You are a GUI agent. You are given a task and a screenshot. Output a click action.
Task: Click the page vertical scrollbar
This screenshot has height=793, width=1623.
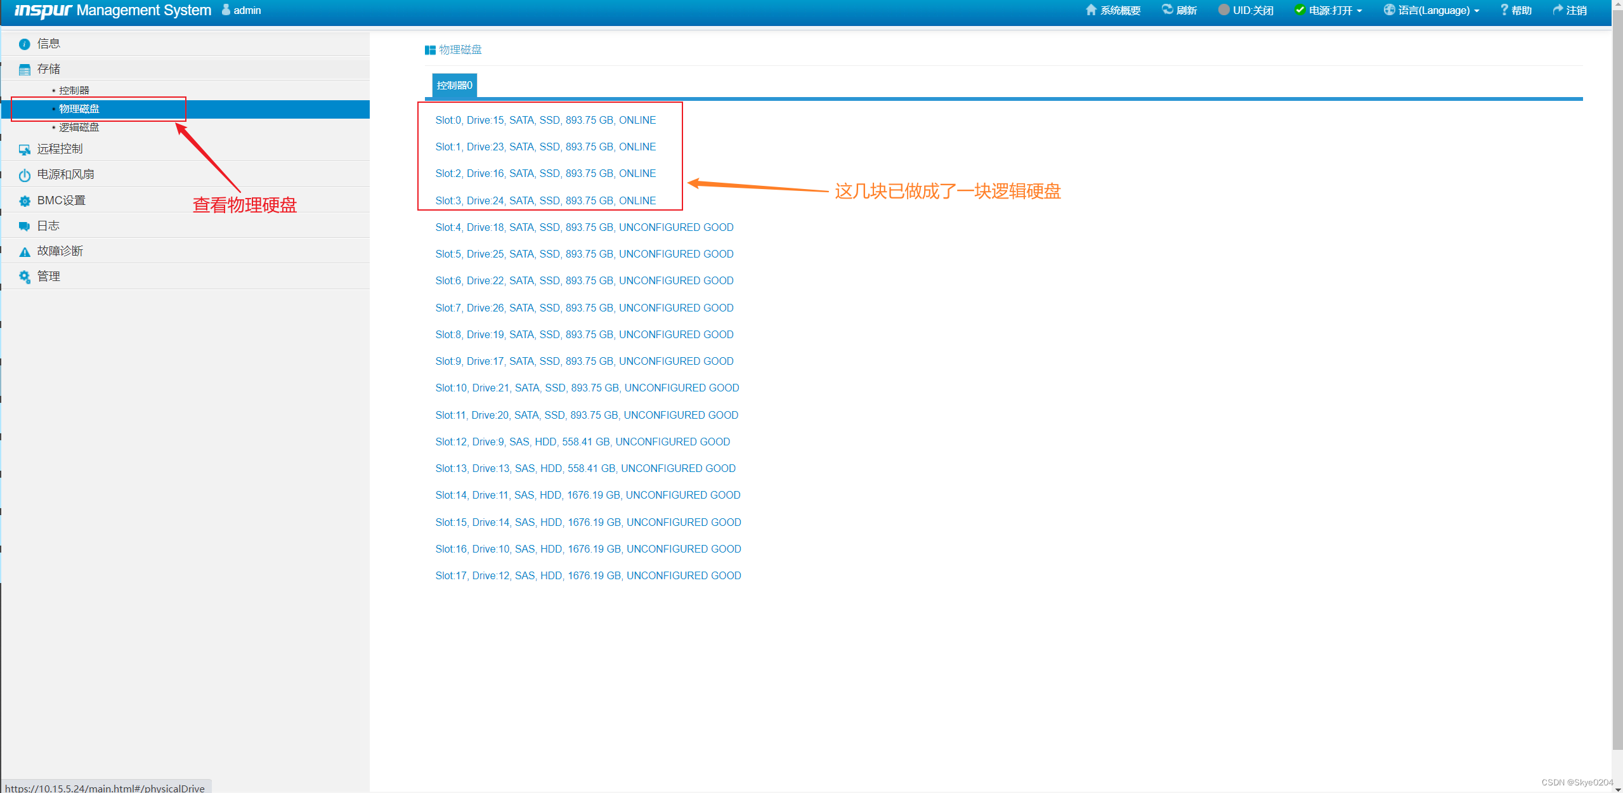1617,381
